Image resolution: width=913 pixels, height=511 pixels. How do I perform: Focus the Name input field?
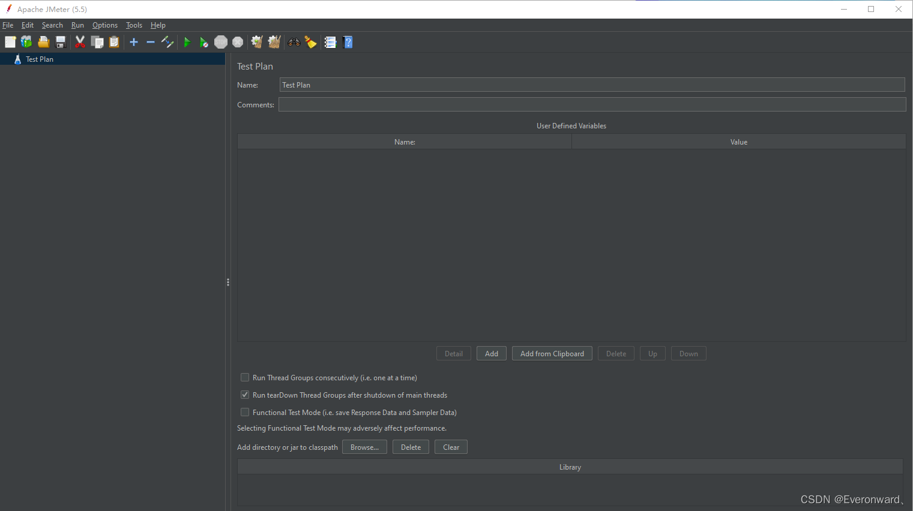(x=592, y=85)
